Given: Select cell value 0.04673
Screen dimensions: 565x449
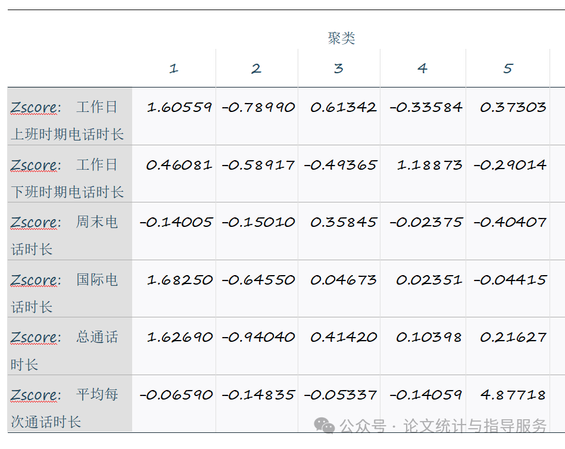Looking at the screenshot, I should tap(344, 280).
